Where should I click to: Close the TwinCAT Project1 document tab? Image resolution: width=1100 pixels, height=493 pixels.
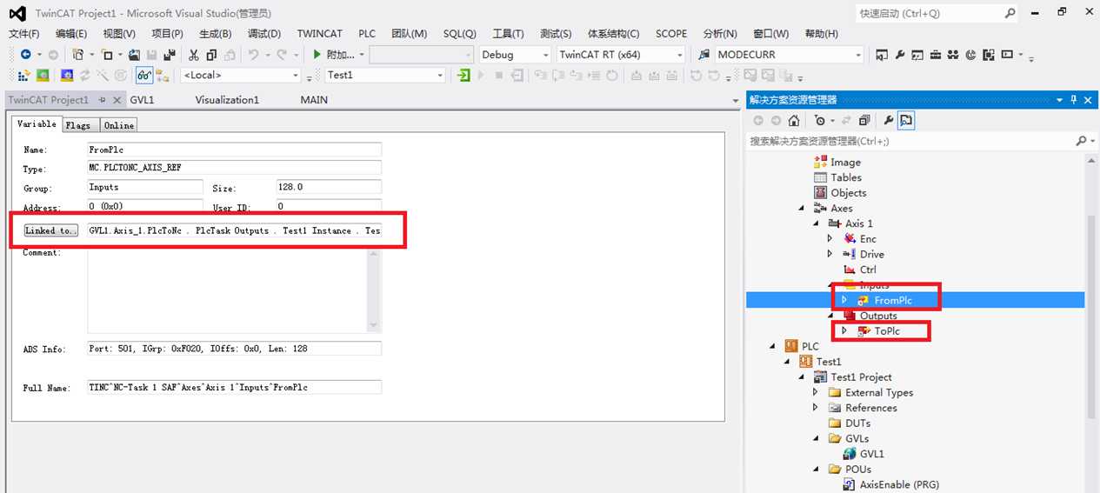tap(117, 100)
